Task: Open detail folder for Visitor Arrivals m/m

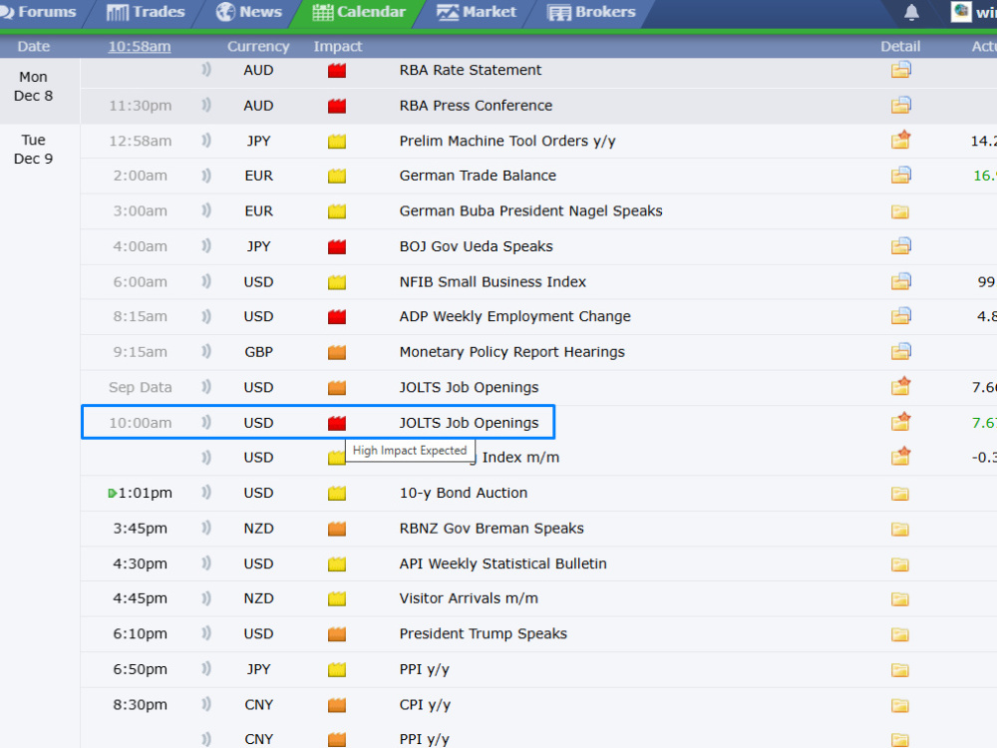Action: point(899,598)
